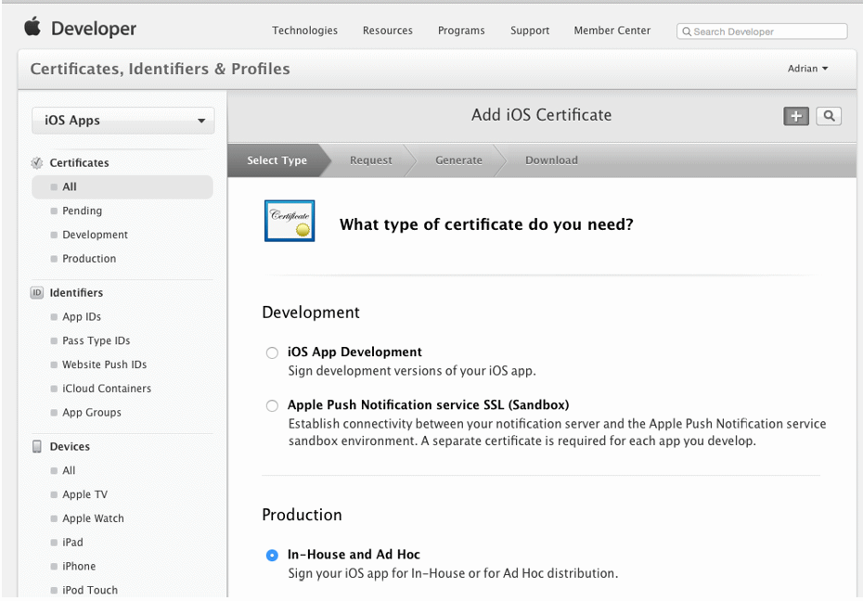Click the Devices sidebar heading
The image size is (863, 601).
70,446
